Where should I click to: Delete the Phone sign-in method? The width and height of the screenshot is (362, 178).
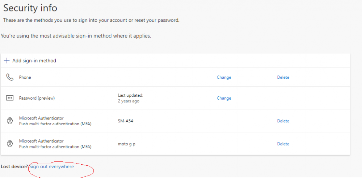click(x=283, y=77)
